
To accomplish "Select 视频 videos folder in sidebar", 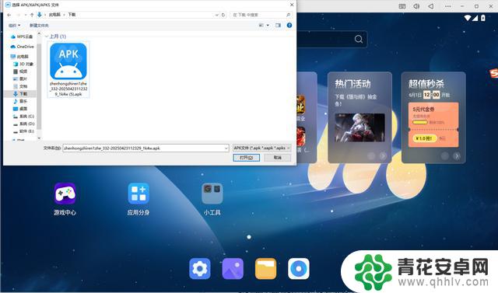I will coord(20,72).
